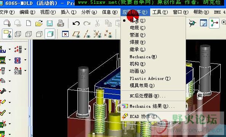Click the EMX yellow dowel pin icon
This screenshot has width=226, height=137.
click(x=3, y=102)
